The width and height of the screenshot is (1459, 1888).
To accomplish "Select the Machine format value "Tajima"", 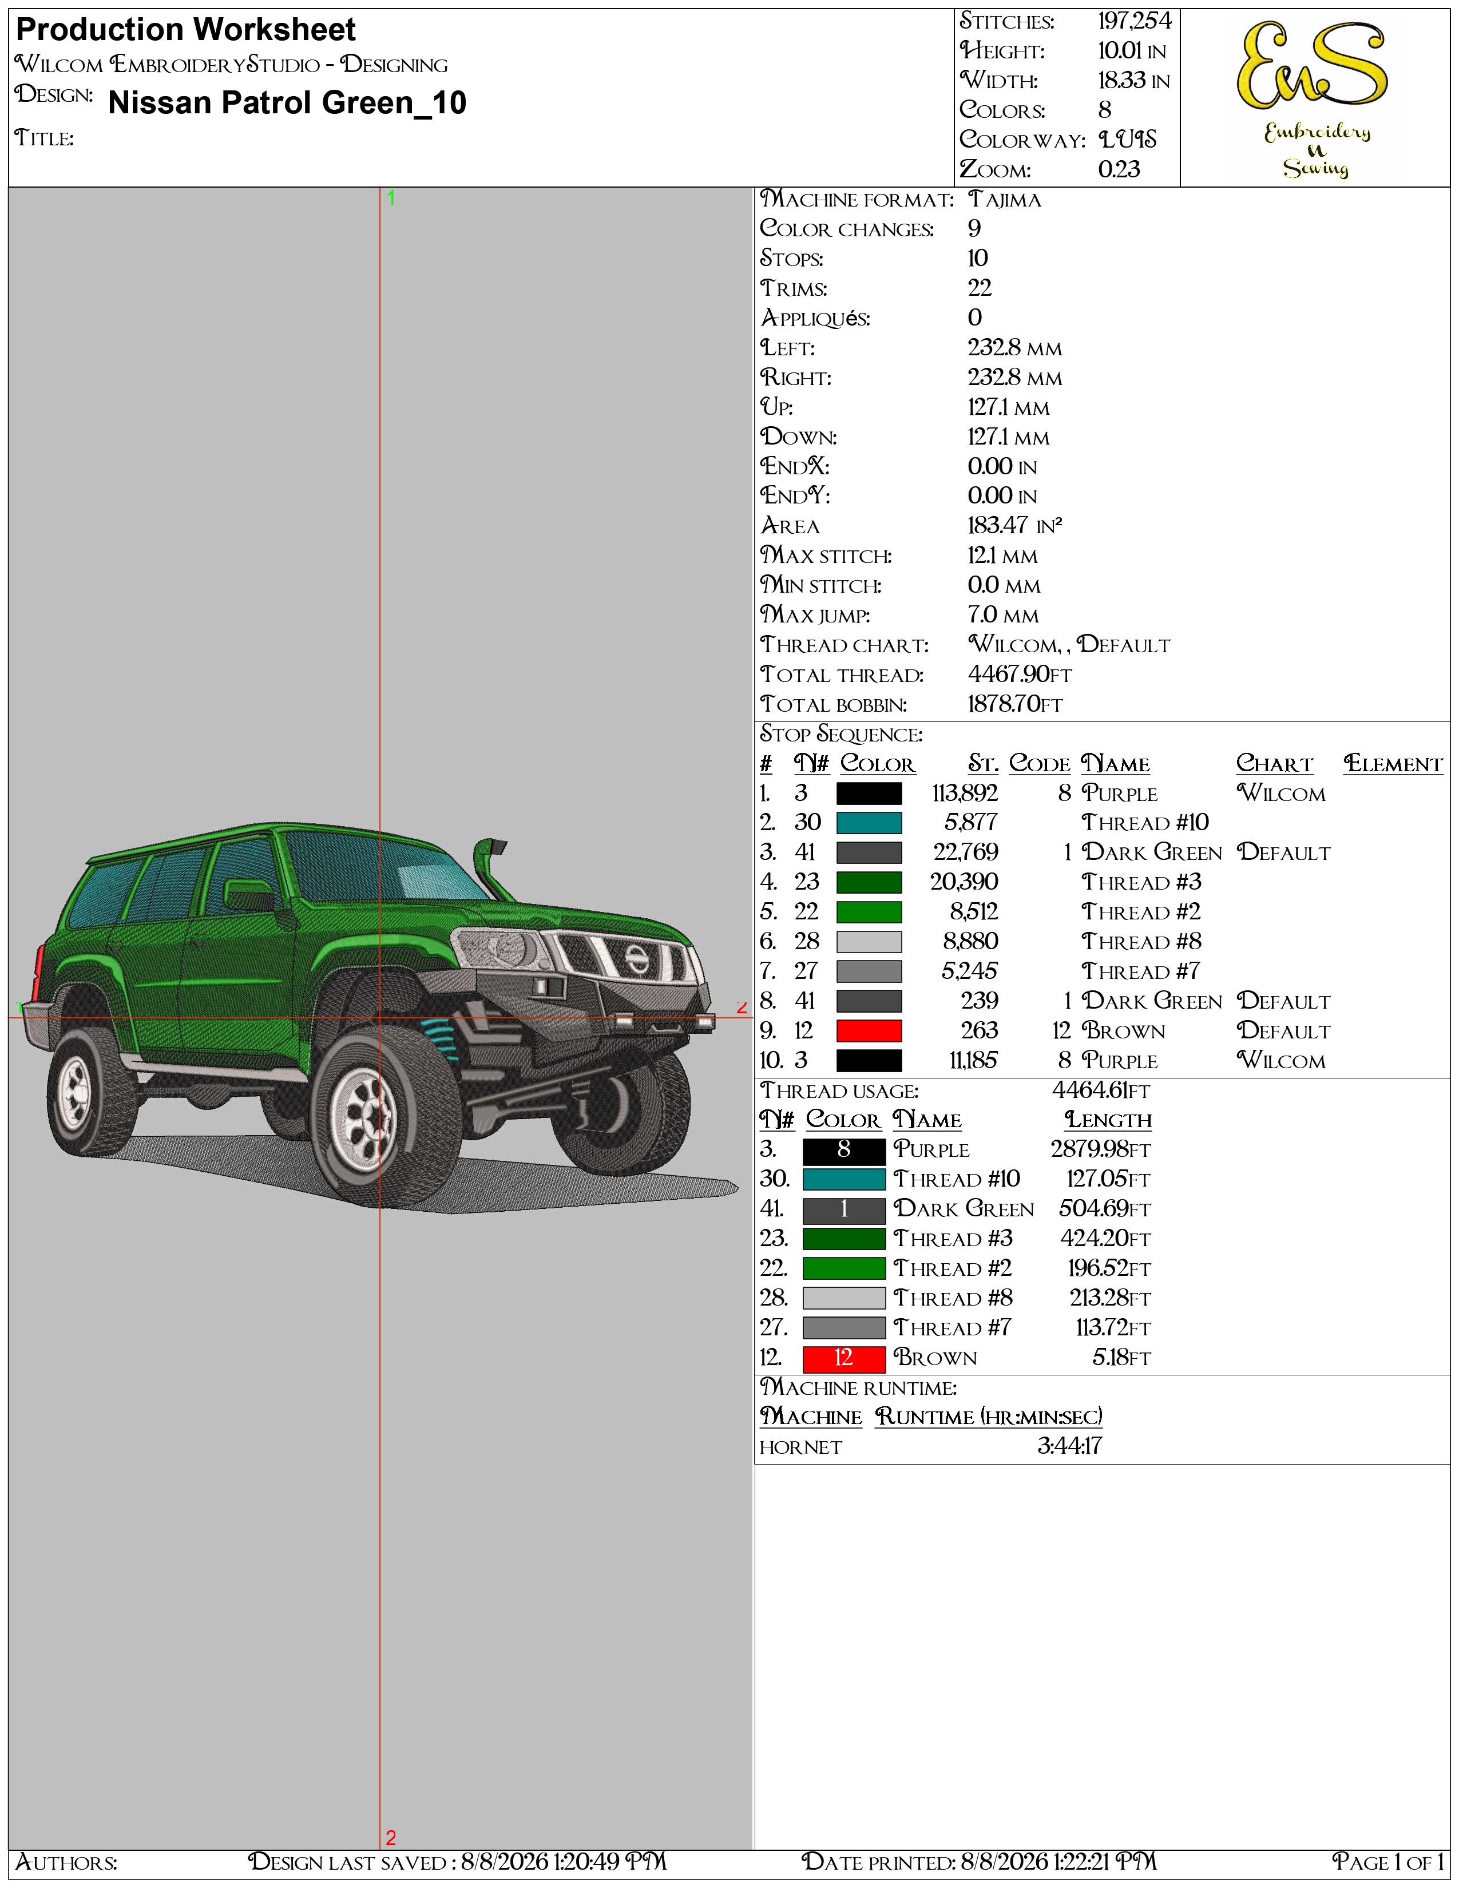I will click(x=1004, y=200).
